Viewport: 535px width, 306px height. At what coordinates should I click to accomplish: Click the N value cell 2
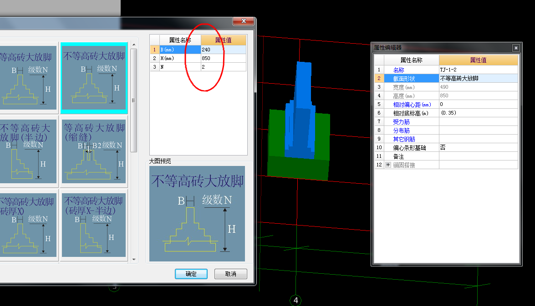pos(224,67)
